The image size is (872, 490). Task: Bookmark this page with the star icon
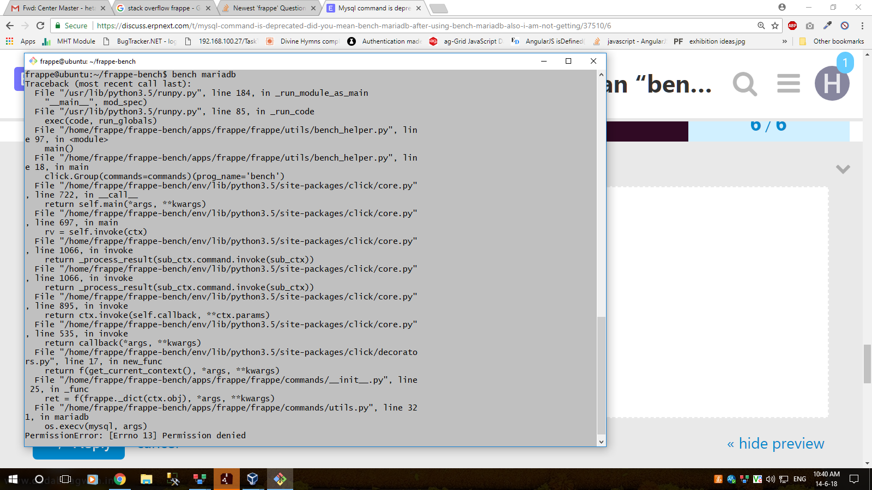pos(775,26)
